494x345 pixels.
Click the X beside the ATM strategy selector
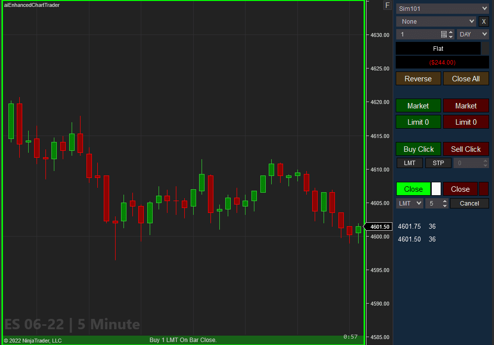pyautogui.click(x=484, y=21)
